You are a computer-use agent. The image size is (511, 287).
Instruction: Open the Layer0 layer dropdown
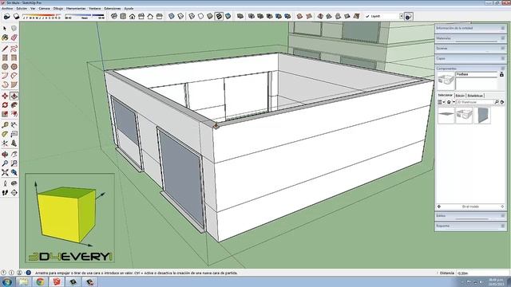click(401, 16)
